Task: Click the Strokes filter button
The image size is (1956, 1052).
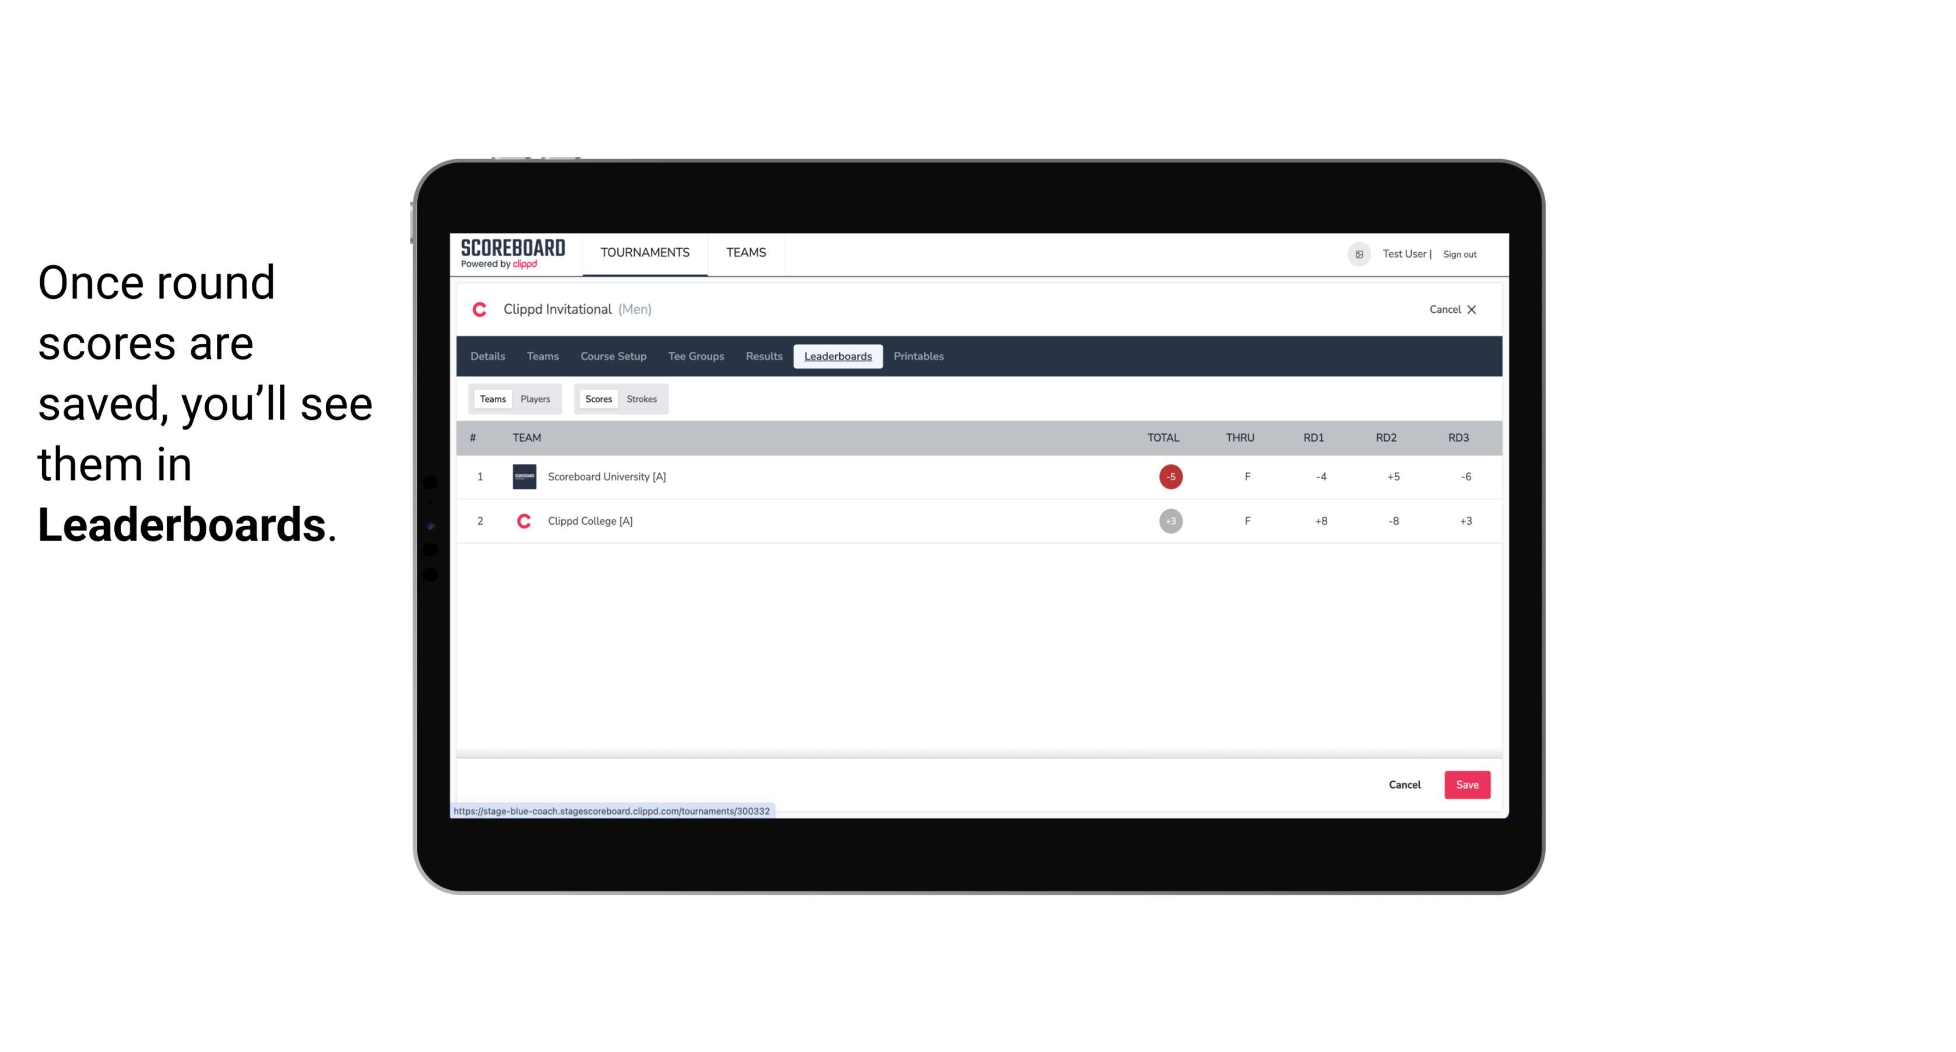Action: tap(642, 398)
